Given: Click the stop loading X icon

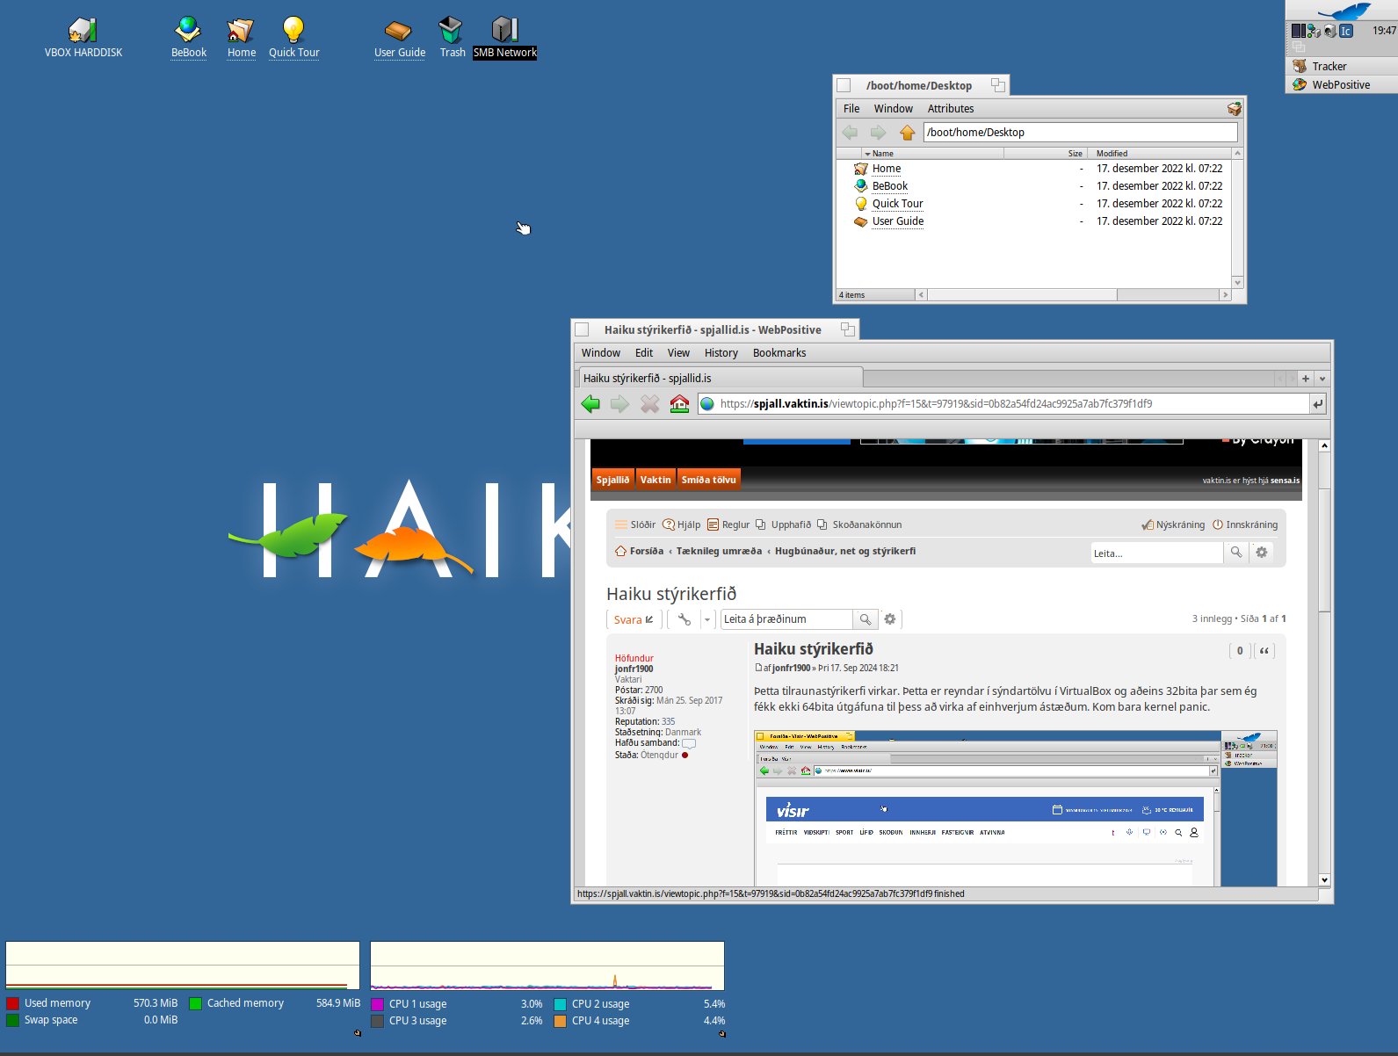Looking at the screenshot, I should click(x=649, y=404).
